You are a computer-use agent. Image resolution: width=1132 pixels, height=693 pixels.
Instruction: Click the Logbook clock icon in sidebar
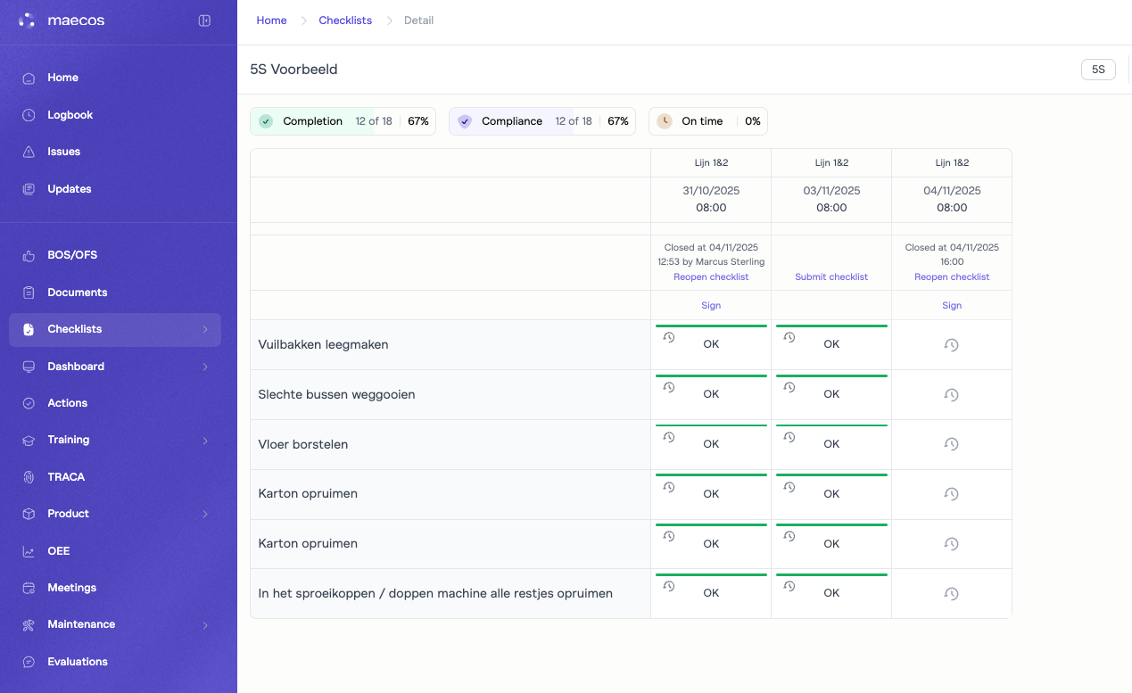pyautogui.click(x=29, y=115)
